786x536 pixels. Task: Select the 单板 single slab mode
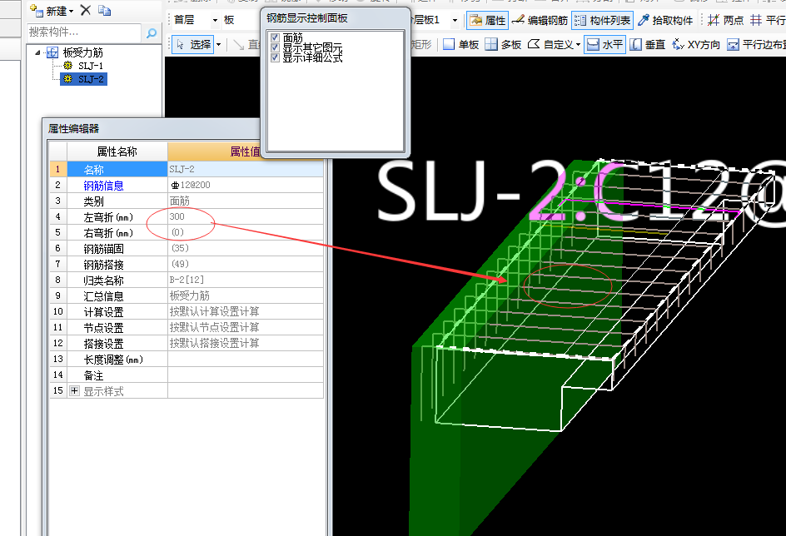461,45
